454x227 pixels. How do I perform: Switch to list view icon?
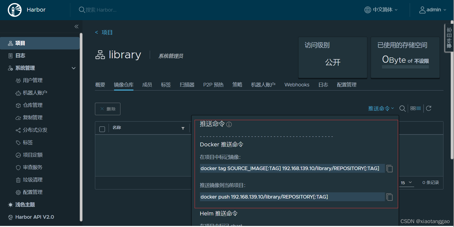click(x=419, y=108)
